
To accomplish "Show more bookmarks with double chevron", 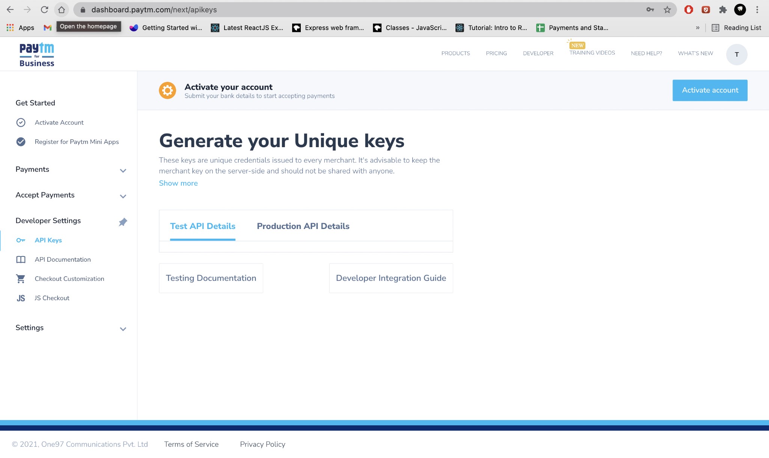I will click(x=698, y=28).
